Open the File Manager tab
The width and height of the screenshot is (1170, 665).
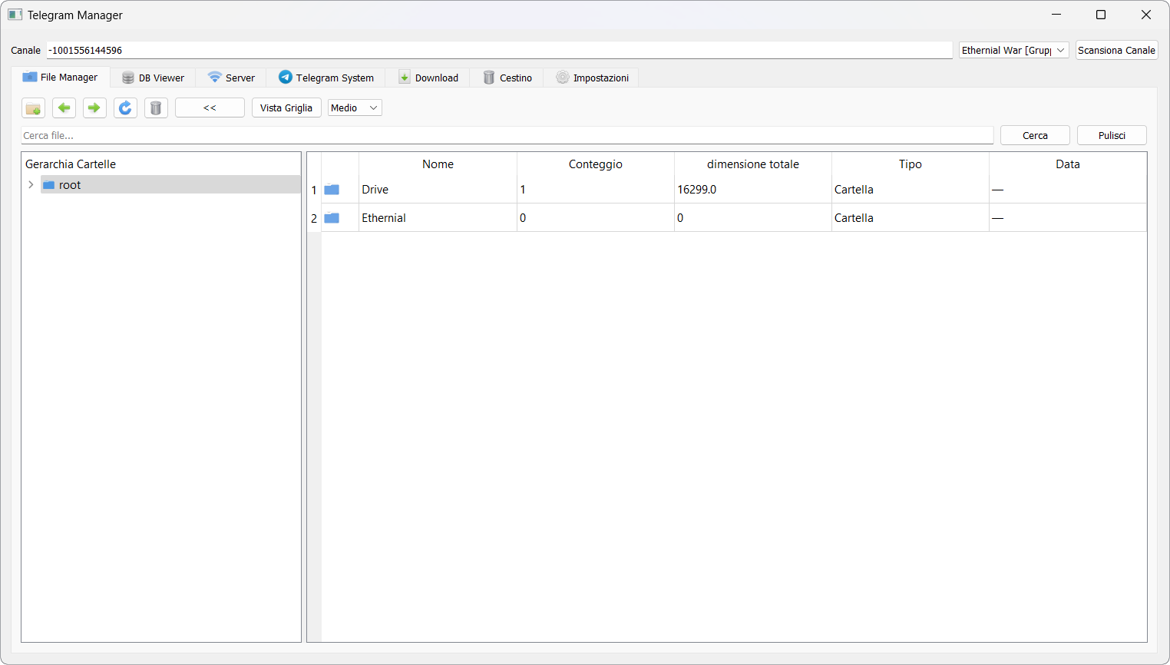[61, 78]
